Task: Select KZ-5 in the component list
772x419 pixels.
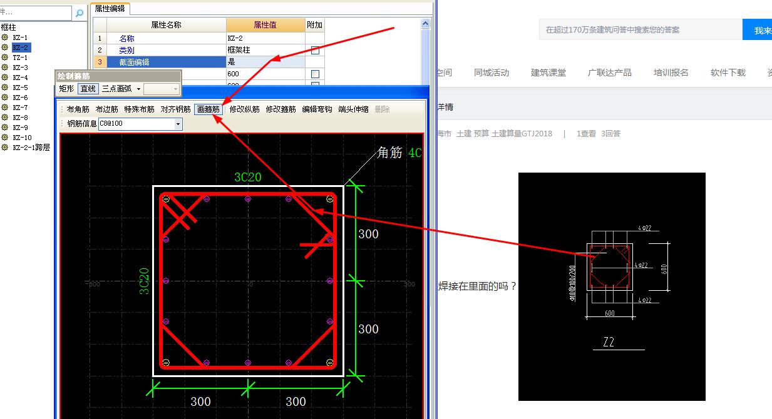Action: [x=20, y=88]
